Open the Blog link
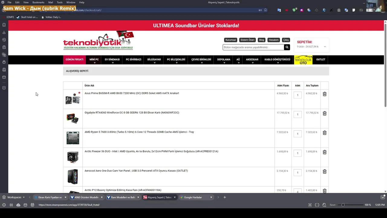The image size is (387, 218). coord(262,40)
